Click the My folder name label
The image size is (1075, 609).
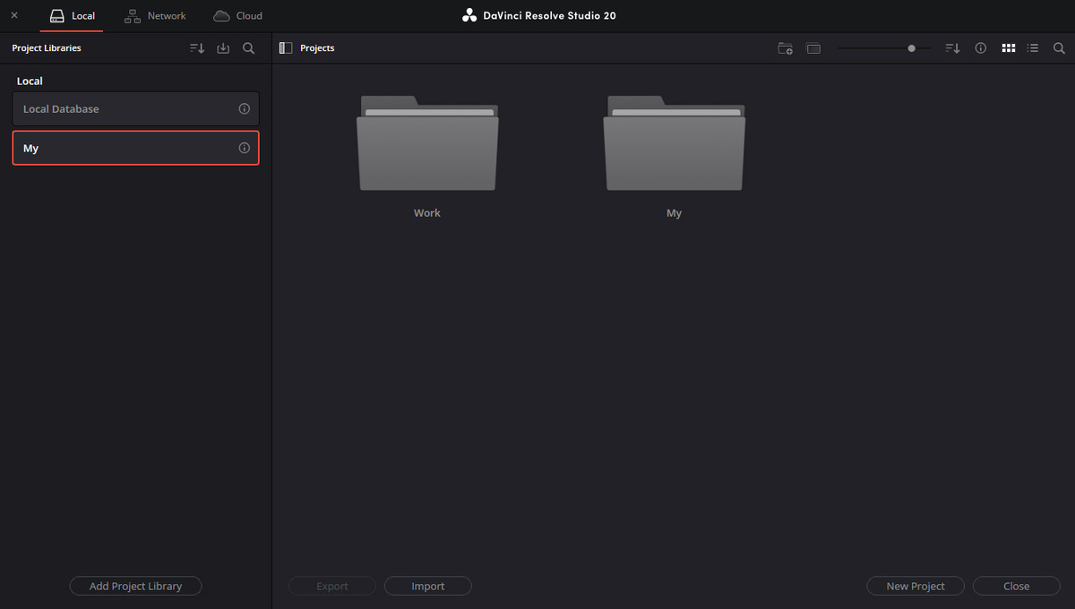[x=674, y=213]
